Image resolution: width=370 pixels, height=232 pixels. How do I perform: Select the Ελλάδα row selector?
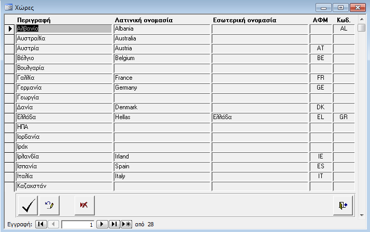point(10,118)
